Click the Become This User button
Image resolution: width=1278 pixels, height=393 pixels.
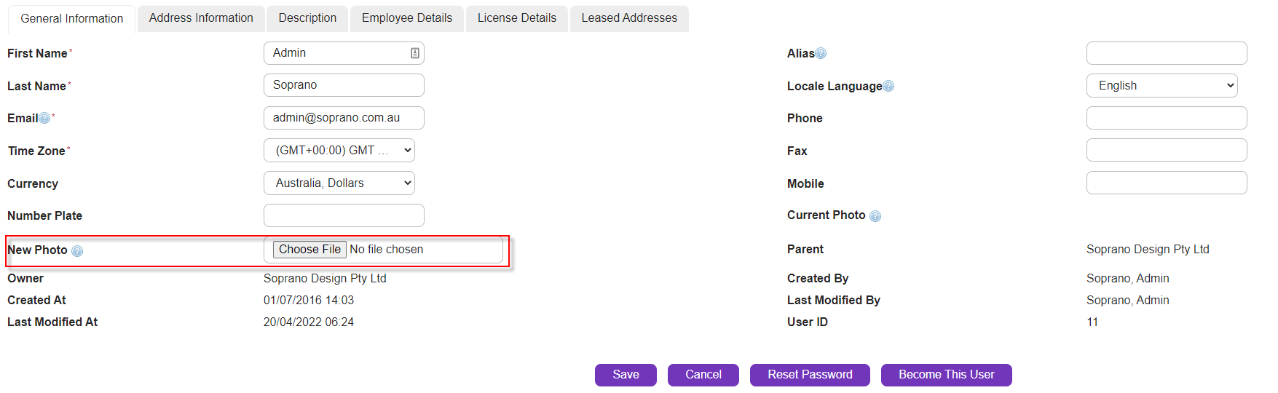(x=946, y=375)
